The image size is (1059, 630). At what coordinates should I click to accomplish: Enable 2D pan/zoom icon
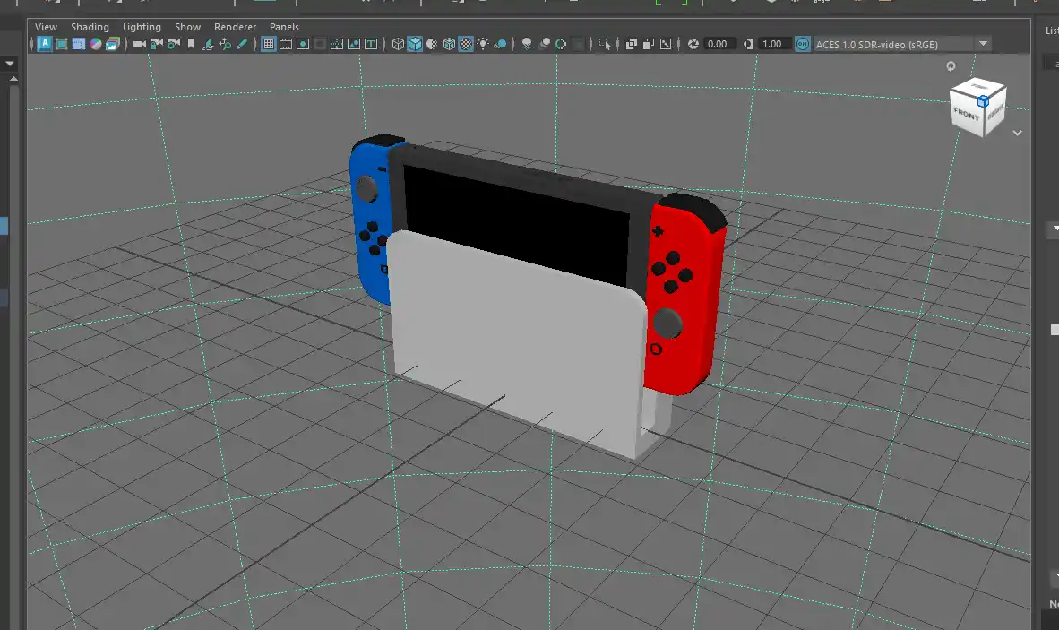pos(225,44)
